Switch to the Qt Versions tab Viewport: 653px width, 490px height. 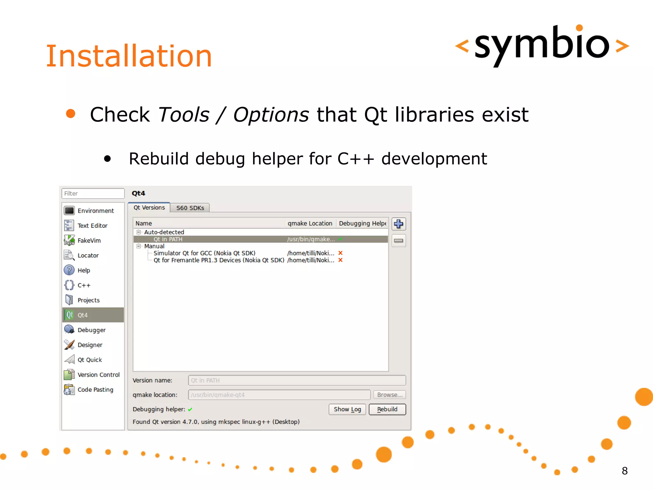tap(149, 208)
